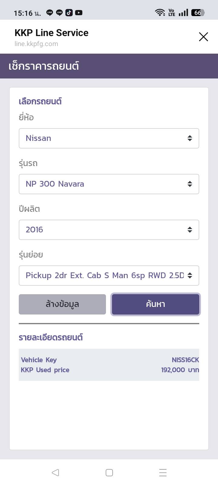Tap the first LINE notification icon
This screenshot has height=486, width=218.
coord(50,13)
